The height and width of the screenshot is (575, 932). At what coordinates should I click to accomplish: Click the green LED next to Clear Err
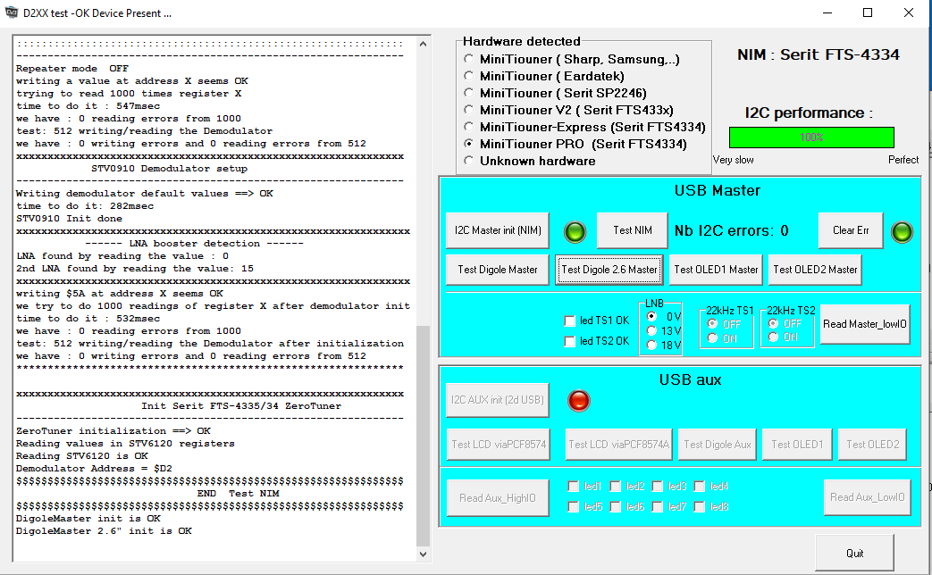click(902, 231)
